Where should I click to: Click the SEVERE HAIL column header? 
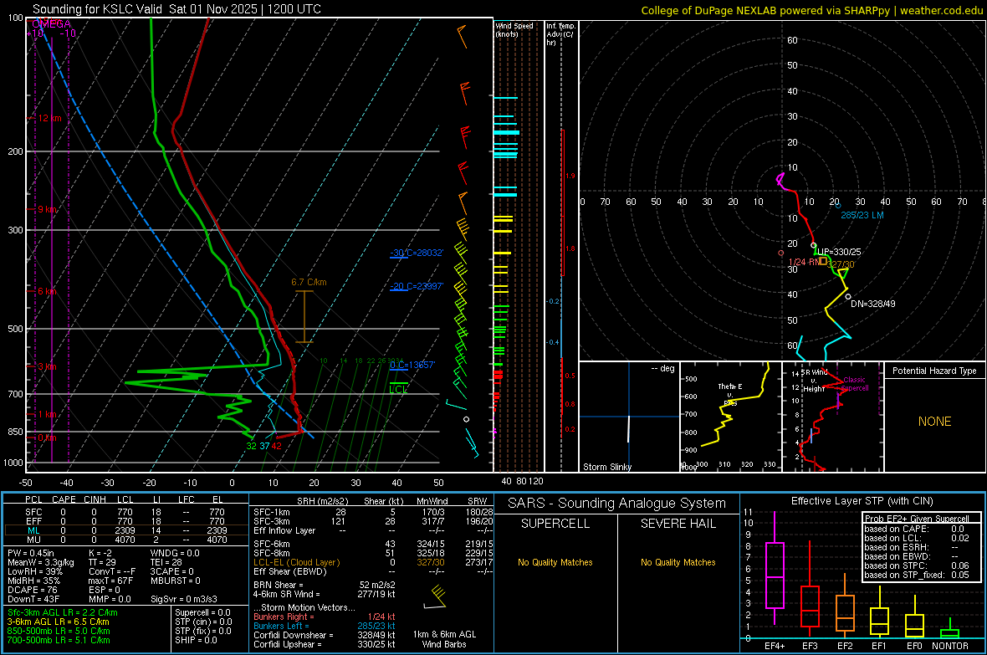coord(678,524)
